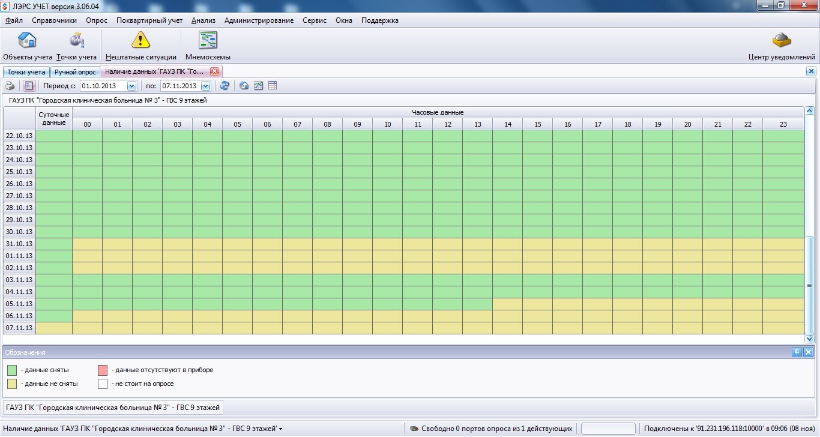Open the table grid icon in the report toolbar

pos(273,86)
